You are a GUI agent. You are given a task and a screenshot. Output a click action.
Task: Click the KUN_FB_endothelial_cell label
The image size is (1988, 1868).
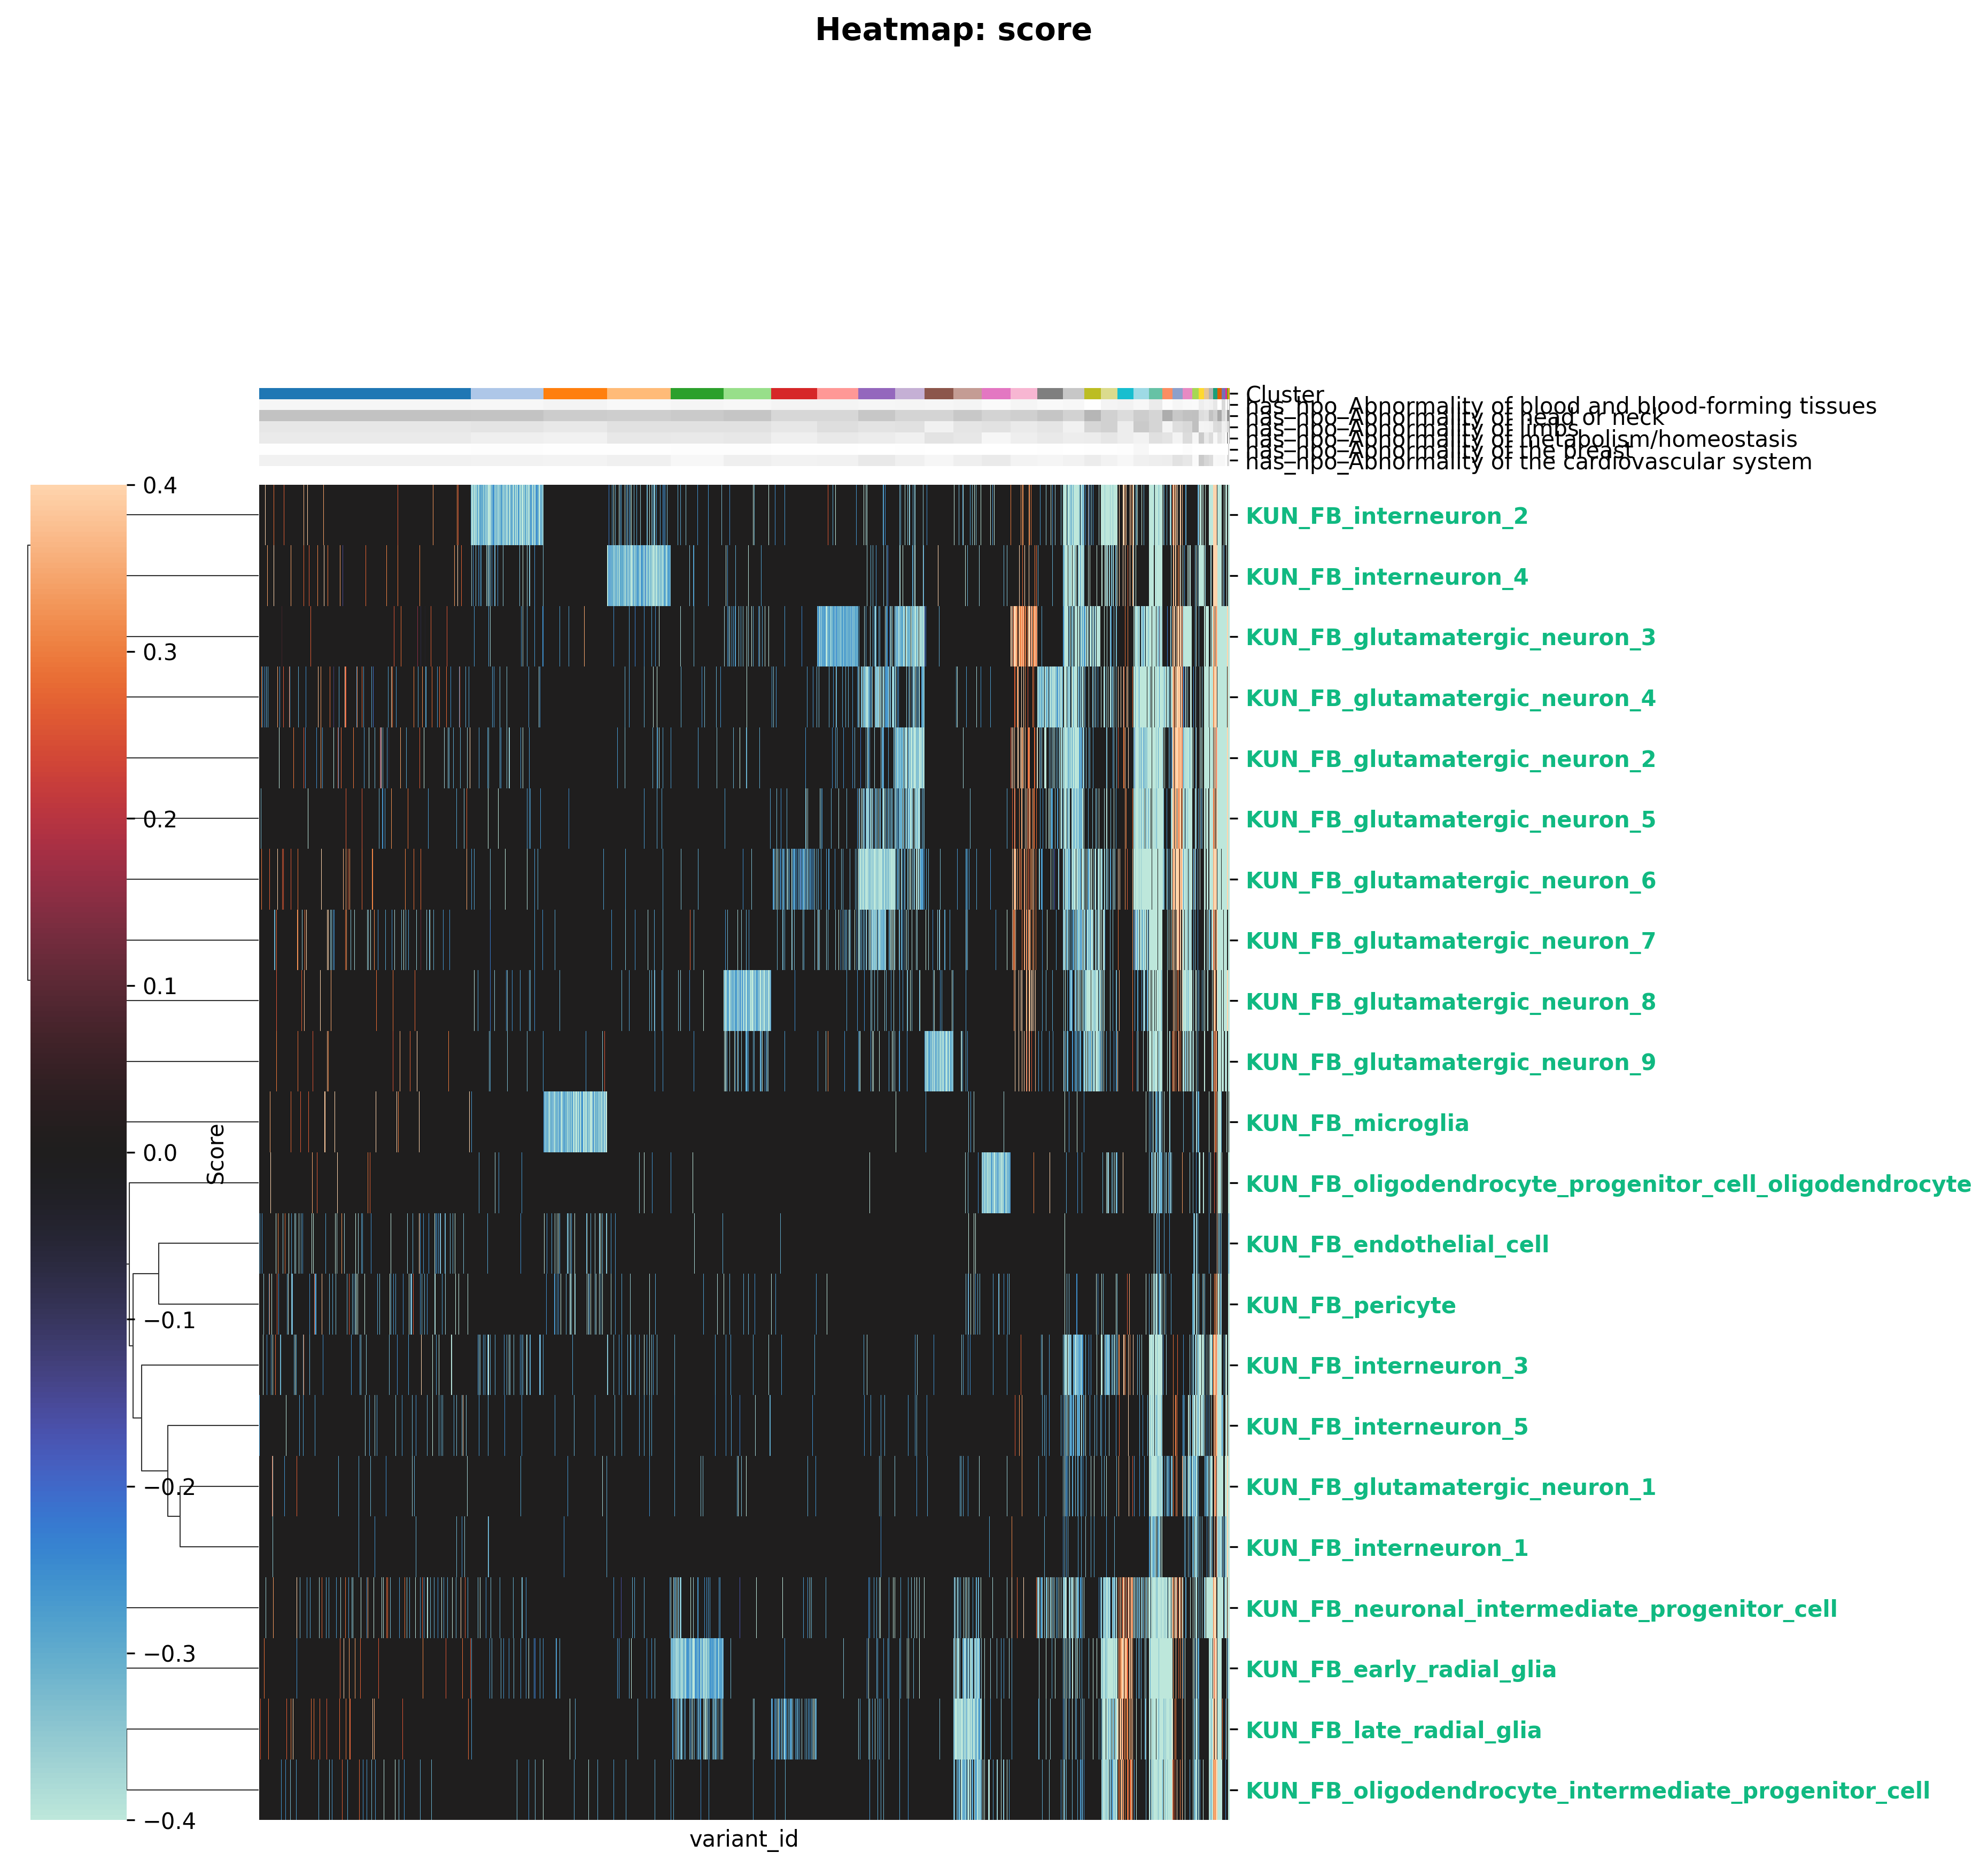click(x=1397, y=1245)
